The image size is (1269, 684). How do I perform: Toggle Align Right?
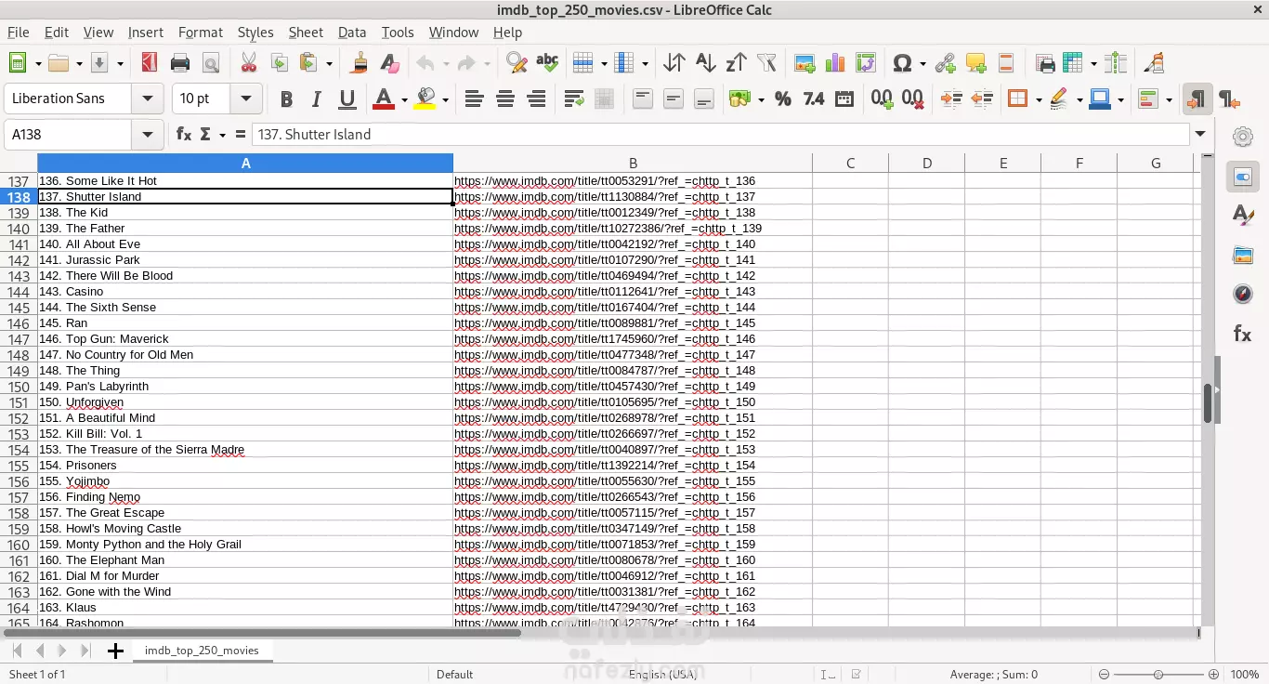coord(536,99)
